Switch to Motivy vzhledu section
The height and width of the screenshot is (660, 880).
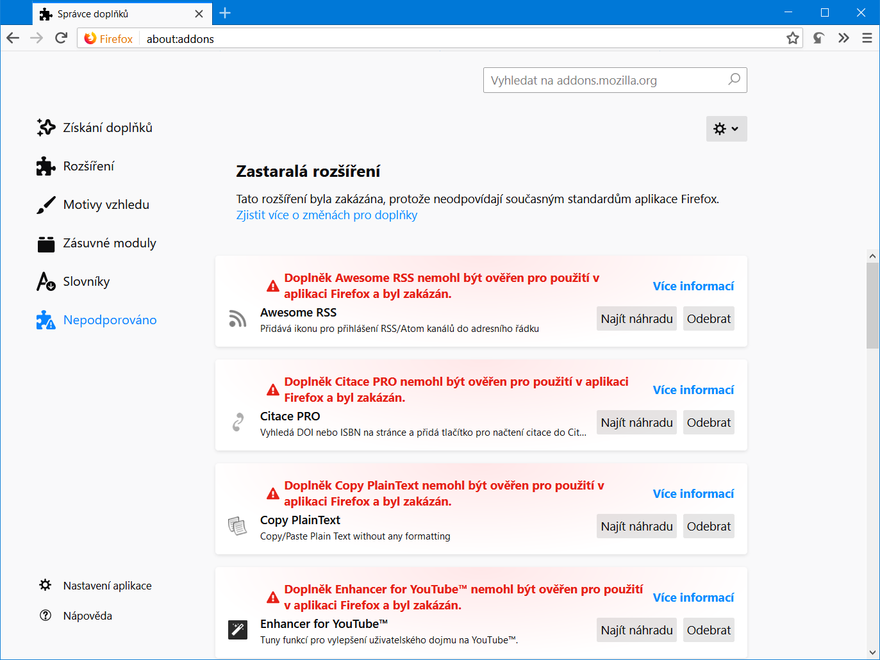(106, 205)
